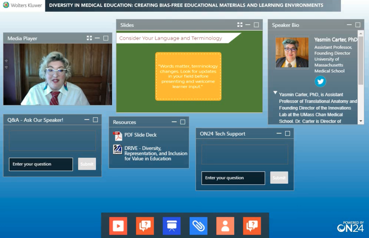Open the Media Player dock icon
This screenshot has width=369, height=238.
(118, 226)
